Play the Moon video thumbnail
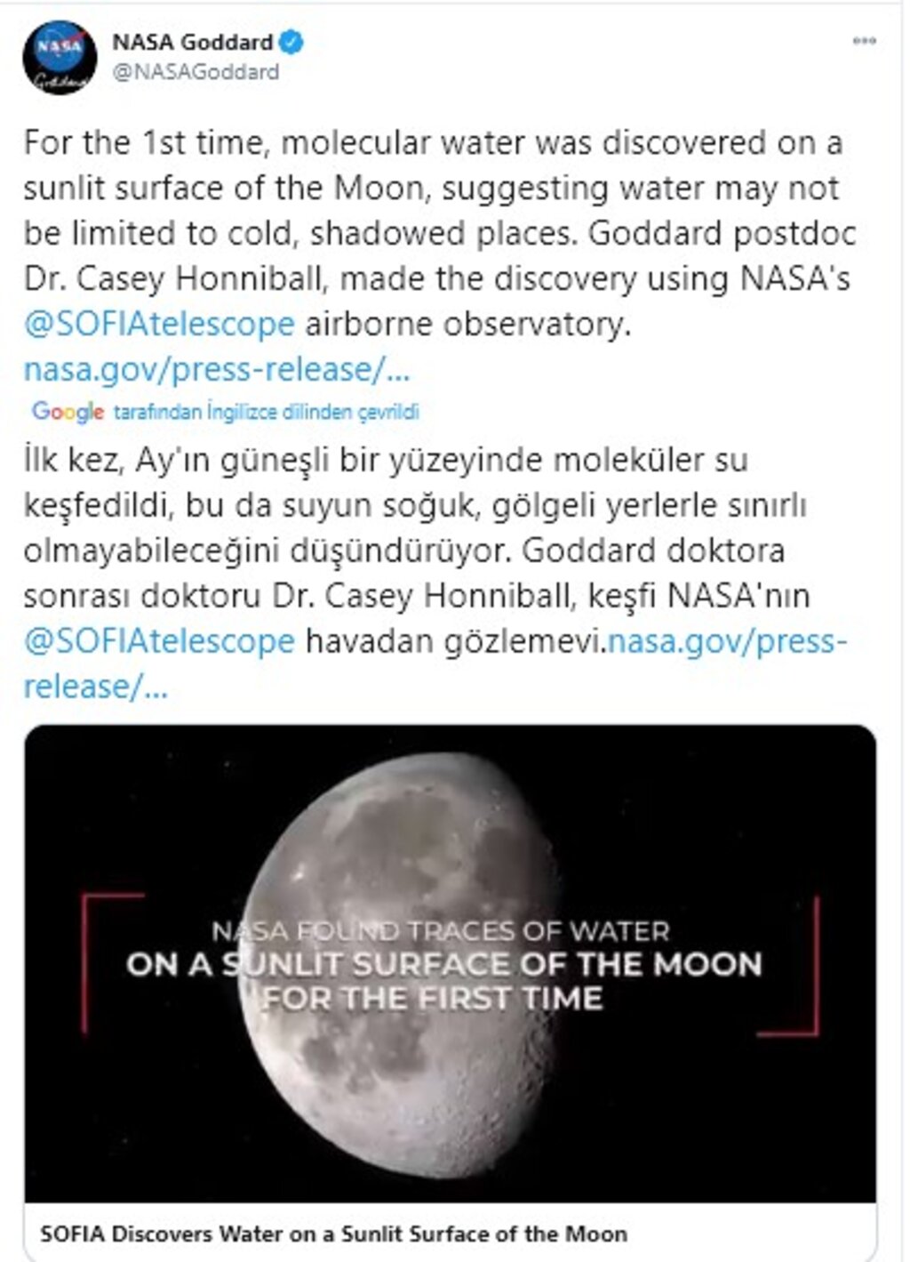Screen dimensions: 910x1262 [451, 964]
